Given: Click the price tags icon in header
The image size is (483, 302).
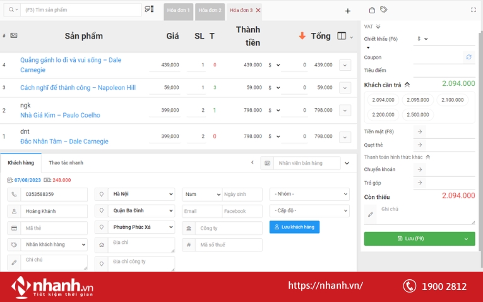Looking at the screenshot, I should tap(384, 10).
